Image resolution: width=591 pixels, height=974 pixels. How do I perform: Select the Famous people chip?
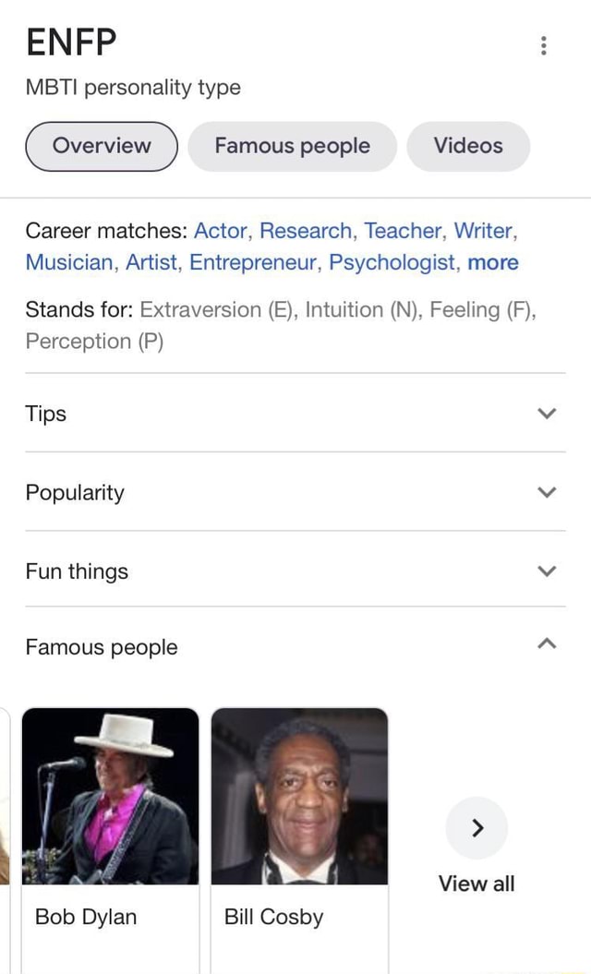(292, 146)
